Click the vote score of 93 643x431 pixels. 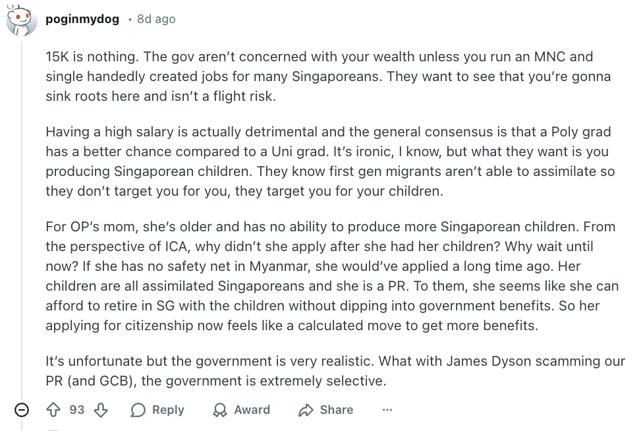[77, 410]
